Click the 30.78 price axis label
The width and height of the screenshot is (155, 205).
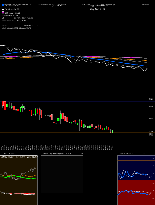[x=151, y=119]
